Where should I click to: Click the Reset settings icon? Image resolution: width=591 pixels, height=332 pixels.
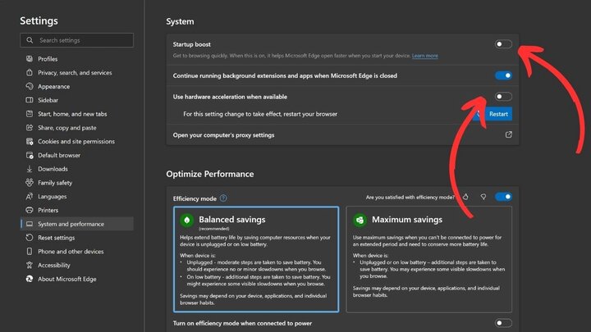coord(30,238)
